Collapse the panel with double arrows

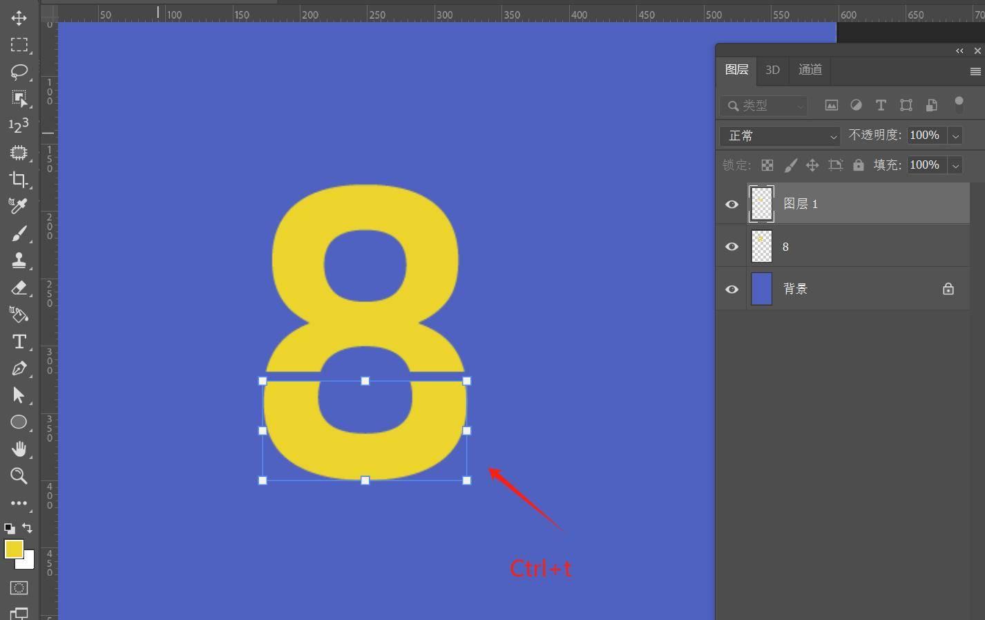click(959, 50)
